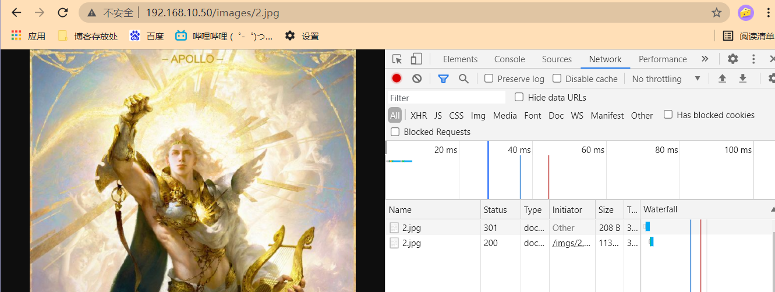Click the network Filter input field
Image resolution: width=775 pixels, height=292 pixels.
pyautogui.click(x=447, y=98)
